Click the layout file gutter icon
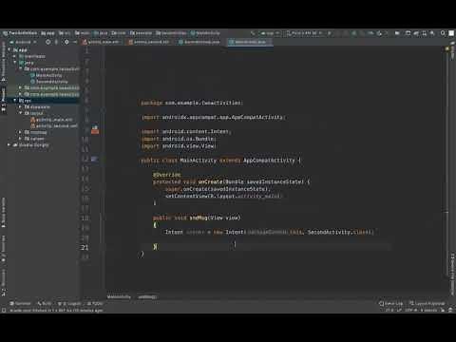 click(95, 130)
